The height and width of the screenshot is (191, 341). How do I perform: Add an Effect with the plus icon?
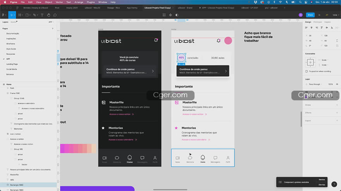pos(337,113)
